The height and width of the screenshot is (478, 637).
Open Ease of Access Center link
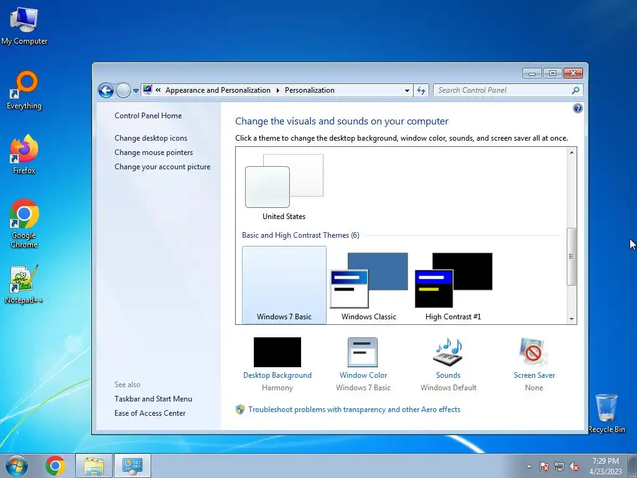[x=150, y=413]
